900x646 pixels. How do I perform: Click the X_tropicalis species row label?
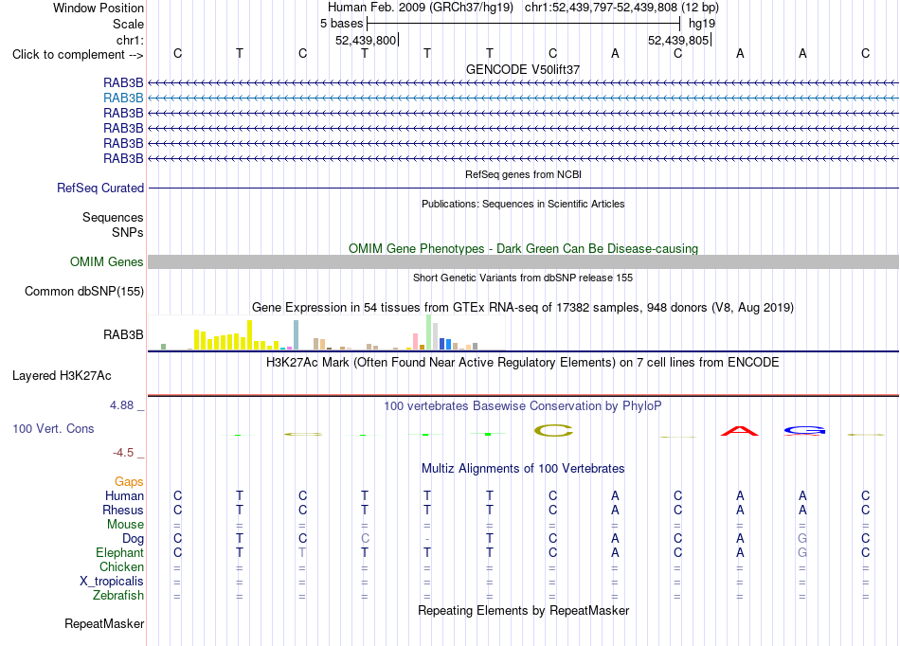click(112, 582)
